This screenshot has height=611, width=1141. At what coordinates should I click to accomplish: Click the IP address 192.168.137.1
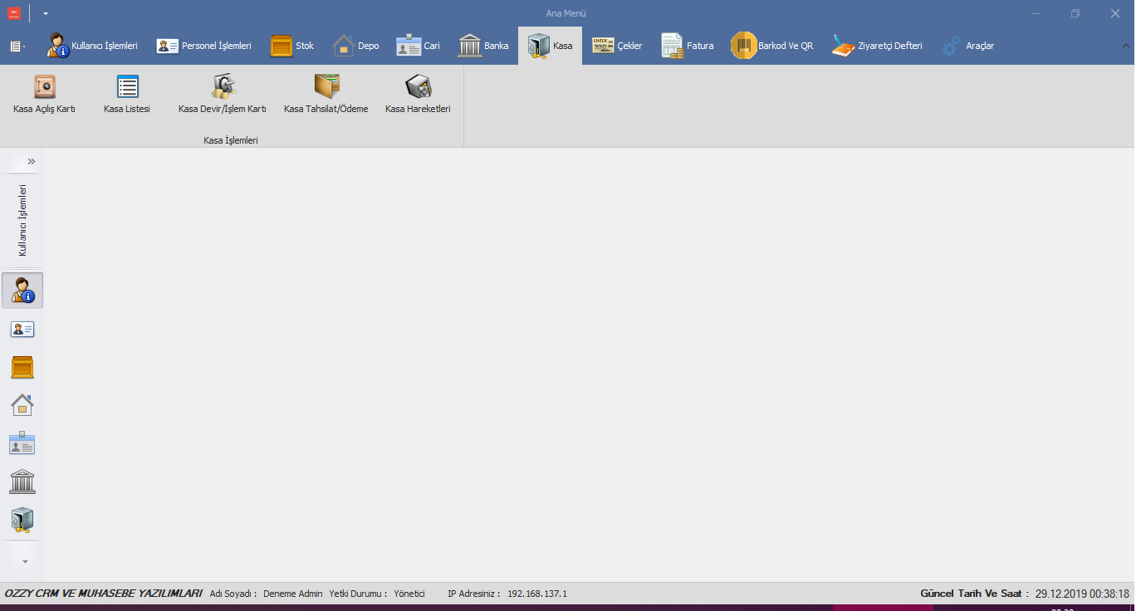pyautogui.click(x=537, y=594)
